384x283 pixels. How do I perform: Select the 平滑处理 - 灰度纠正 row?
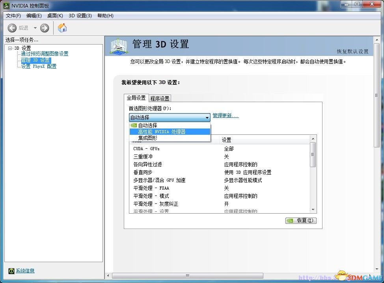[220, 204]
